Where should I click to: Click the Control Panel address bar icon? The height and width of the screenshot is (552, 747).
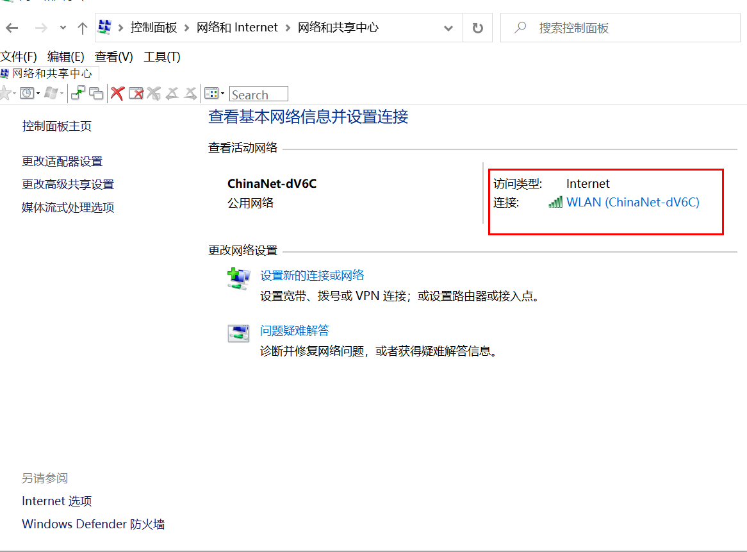[104, 27]
